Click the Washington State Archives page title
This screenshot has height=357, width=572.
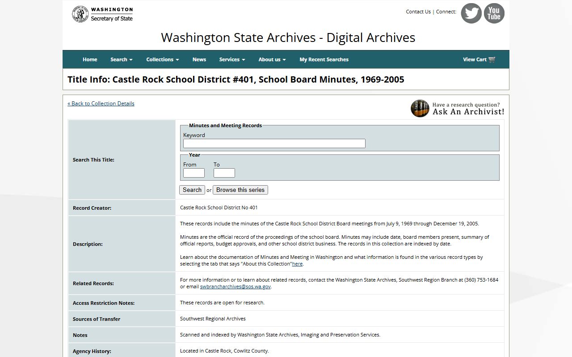pos(288,37)
